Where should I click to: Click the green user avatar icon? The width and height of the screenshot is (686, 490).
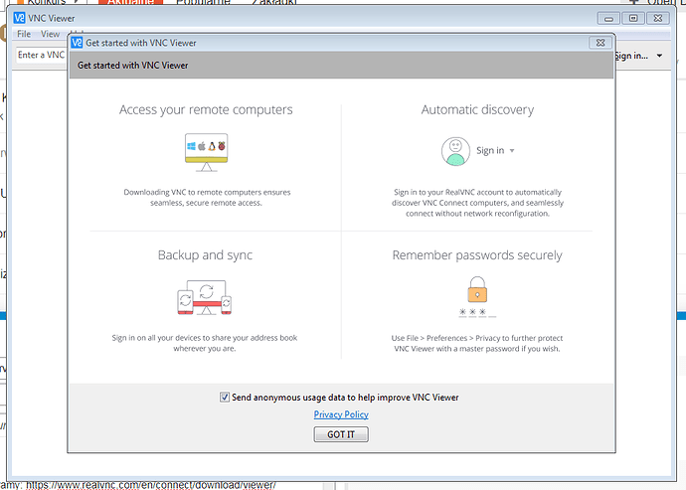(x=455, y=151)
